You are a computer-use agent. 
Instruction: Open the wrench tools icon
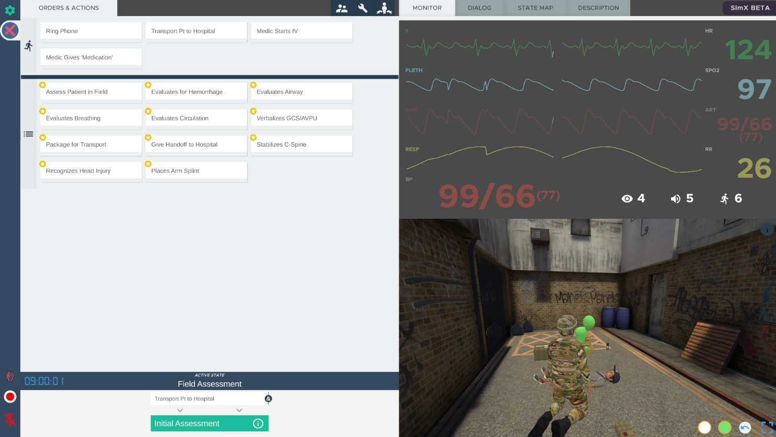click(x=363, y=8)
